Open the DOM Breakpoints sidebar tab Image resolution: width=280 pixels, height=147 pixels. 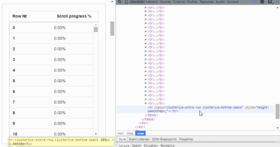click(164, 139)
